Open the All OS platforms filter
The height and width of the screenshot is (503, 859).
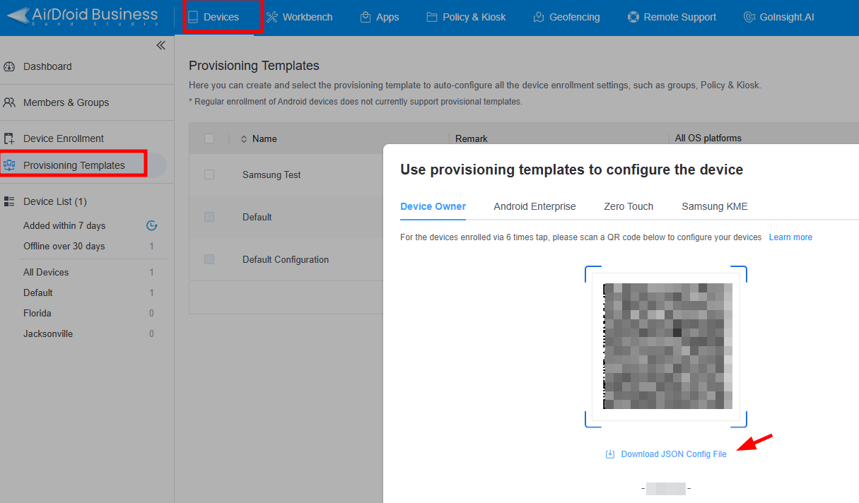point(708,138)
